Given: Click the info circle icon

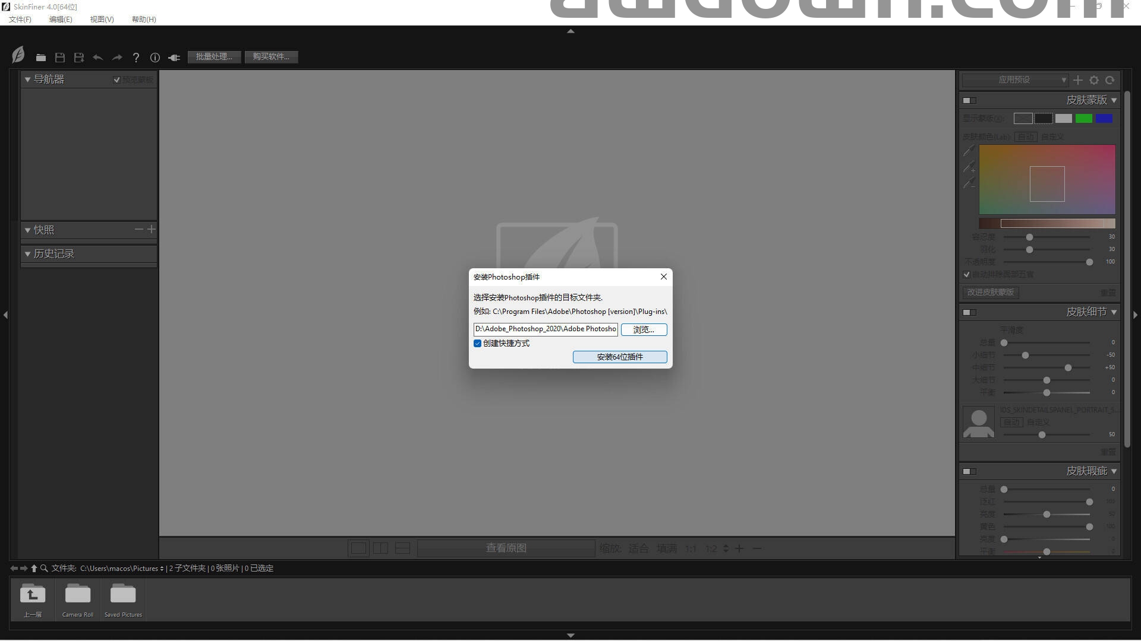Looking at the screenshot, I should (x=155, y=58).
